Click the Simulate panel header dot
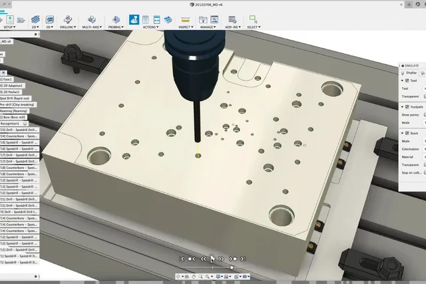 [403, 66]
